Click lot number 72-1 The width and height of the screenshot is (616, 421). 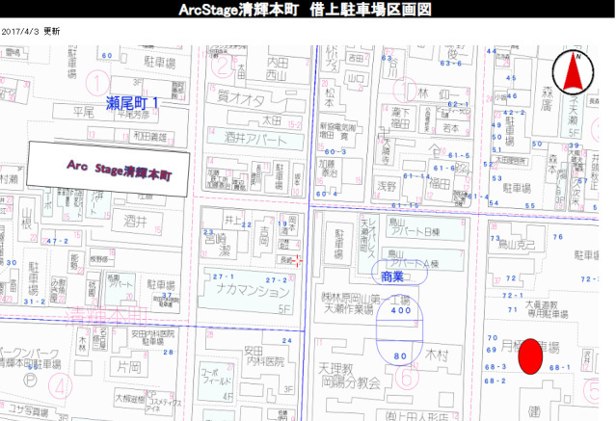[513, 296]
